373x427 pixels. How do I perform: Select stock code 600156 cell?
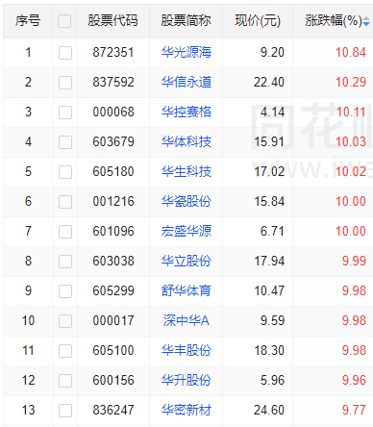113,380
